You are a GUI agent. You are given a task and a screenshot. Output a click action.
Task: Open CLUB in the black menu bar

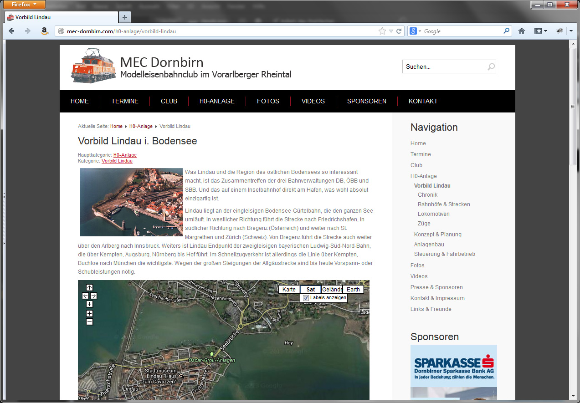coord(169,101)
